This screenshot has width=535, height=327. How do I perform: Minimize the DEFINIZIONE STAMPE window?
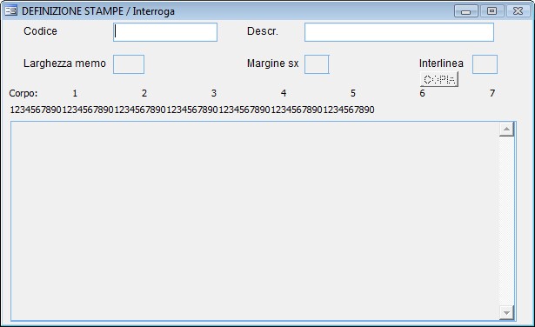pyautogui.click(x=466, y=11)
